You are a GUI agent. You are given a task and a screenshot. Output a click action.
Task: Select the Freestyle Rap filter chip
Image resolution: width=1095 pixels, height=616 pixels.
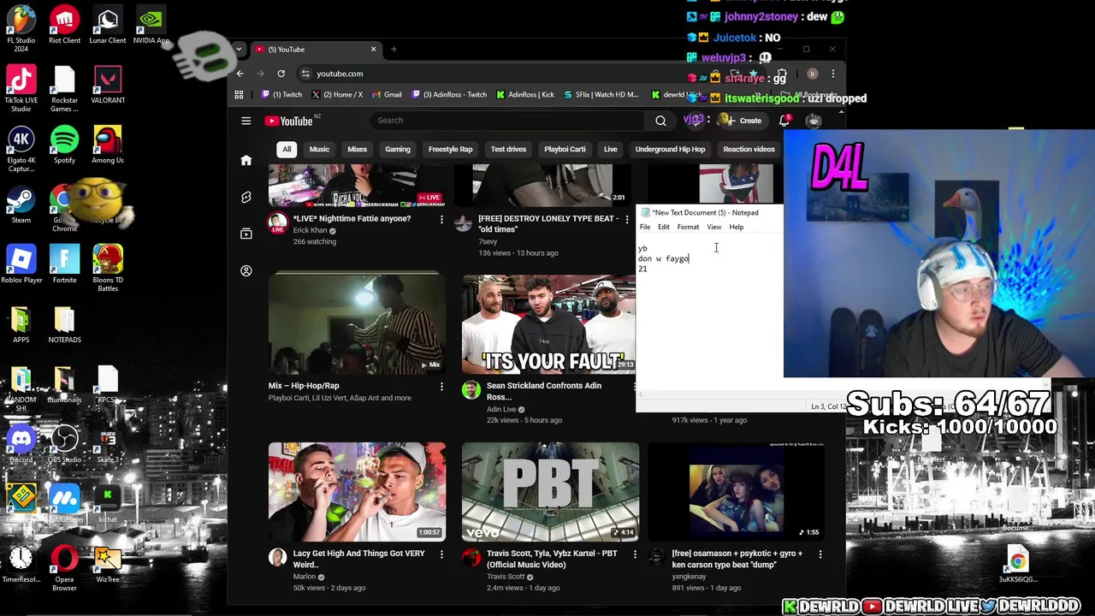(x=450, y=149)
